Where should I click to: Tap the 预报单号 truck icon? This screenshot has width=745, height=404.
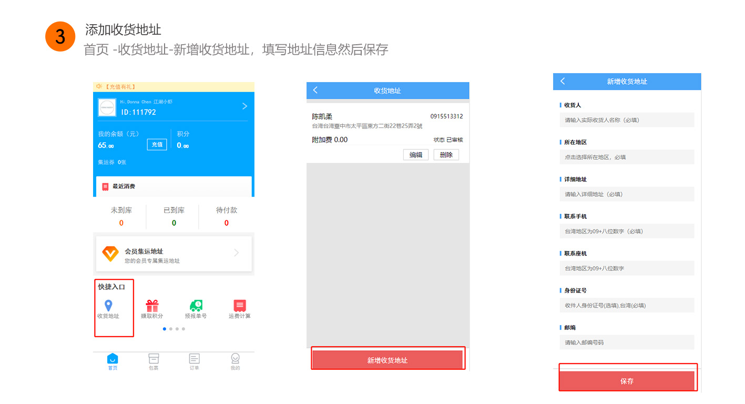click(x=196, y=306)
